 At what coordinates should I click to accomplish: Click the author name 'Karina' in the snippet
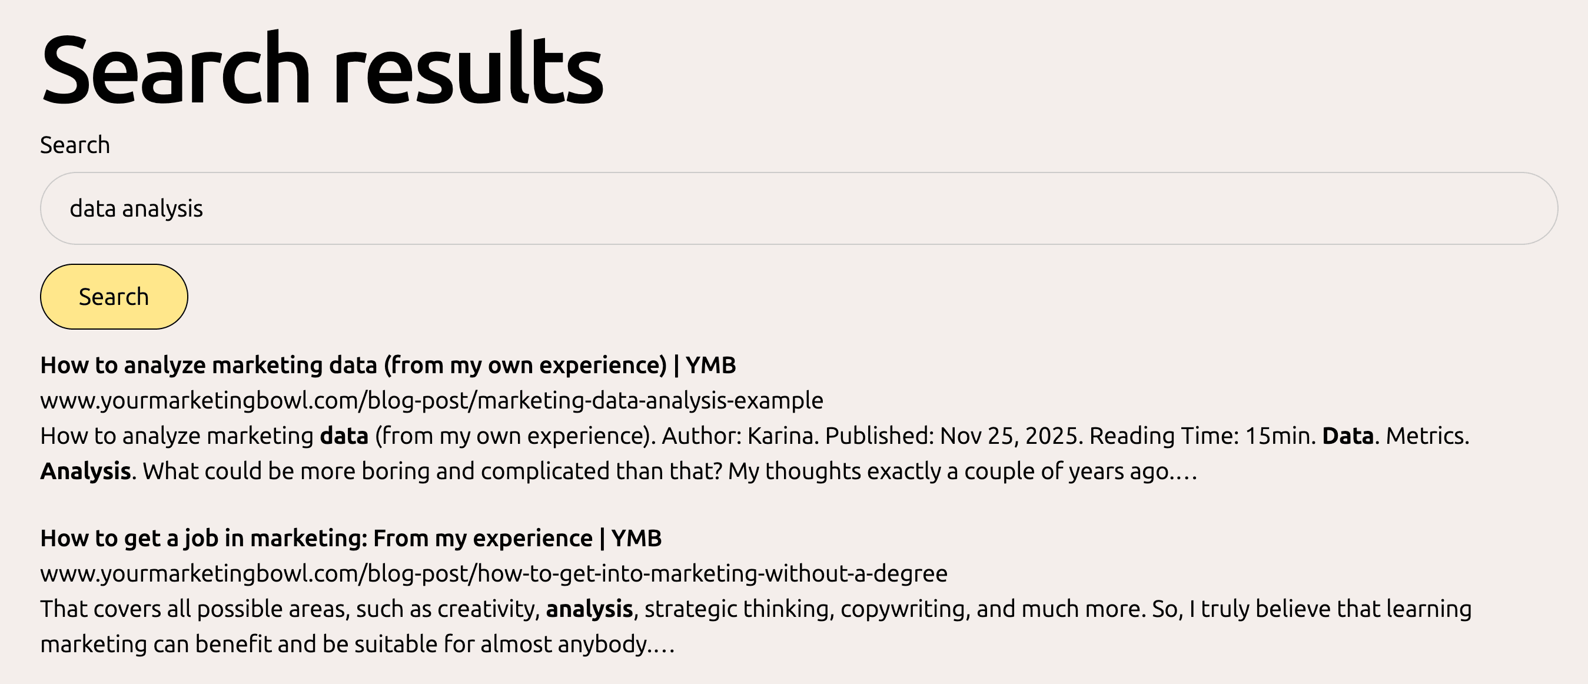780,435
